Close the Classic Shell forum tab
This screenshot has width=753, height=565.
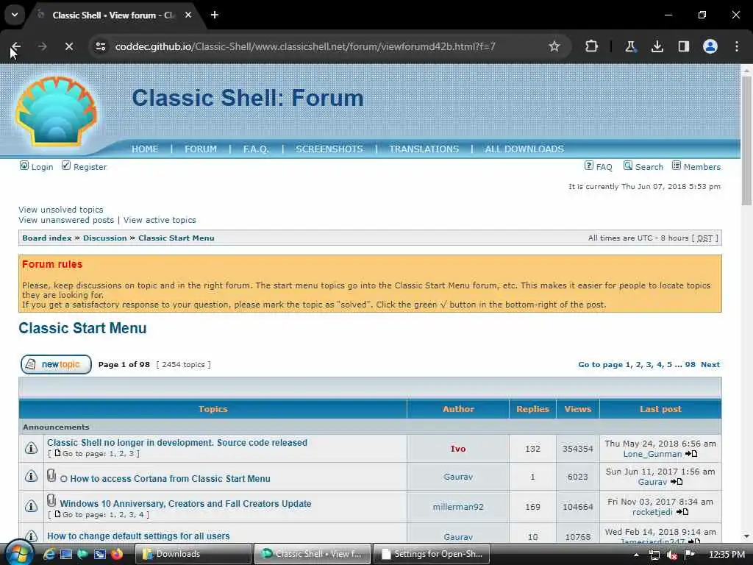pyautogui.click(x=188, y=15)
